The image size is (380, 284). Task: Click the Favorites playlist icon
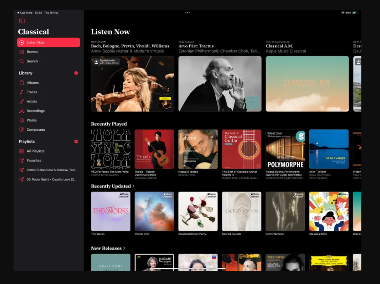(x=22, y=160)
